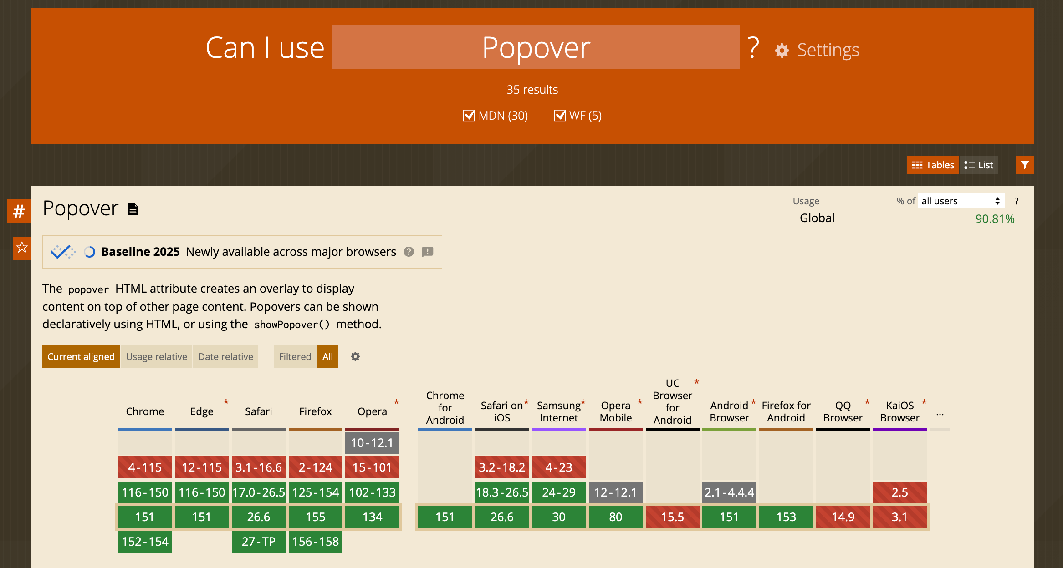
Task: Click KaiOS Browser 3.1 cell
Action: (x=900, y=517)
